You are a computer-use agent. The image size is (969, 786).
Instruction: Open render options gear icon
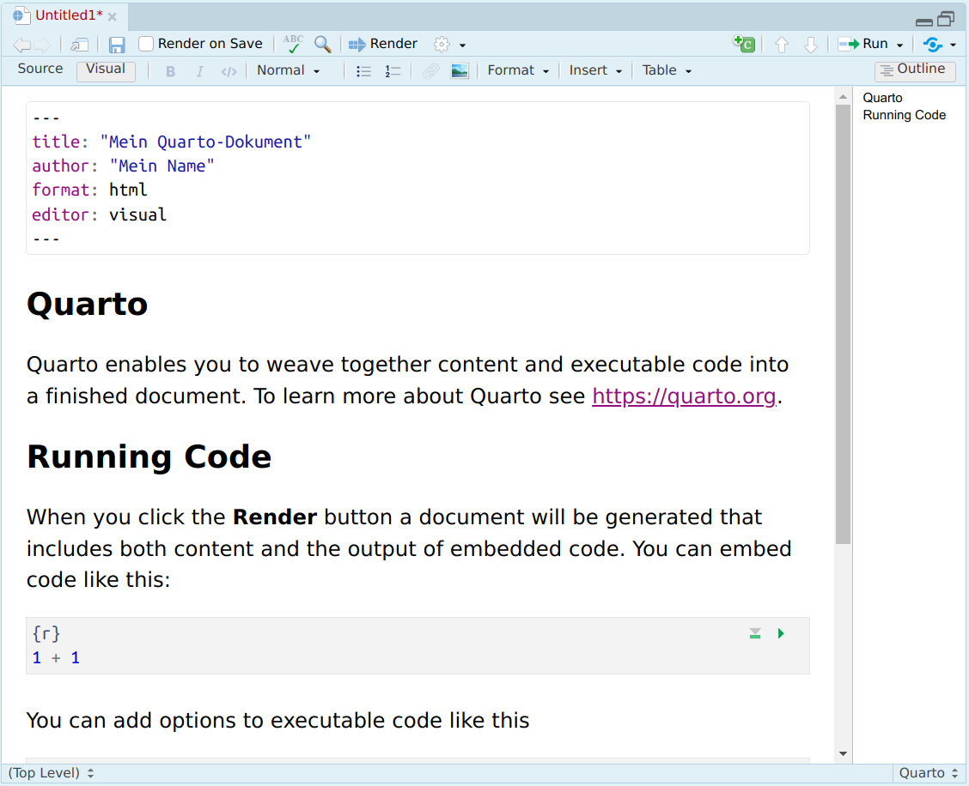442,45
